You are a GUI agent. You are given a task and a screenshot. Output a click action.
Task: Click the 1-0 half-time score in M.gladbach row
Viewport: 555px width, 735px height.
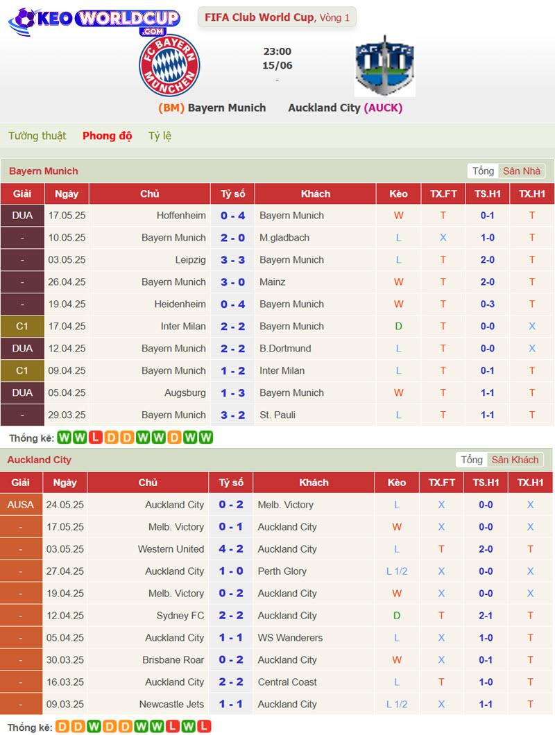[488, 238]
